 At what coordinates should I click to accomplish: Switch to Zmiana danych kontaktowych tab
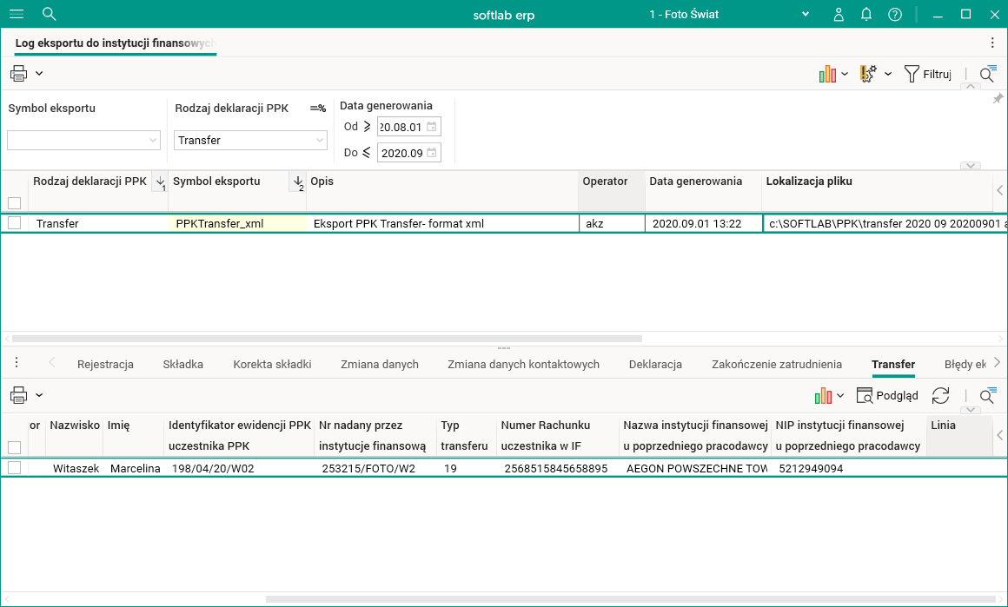pyautogui.click(x=524, y=364)
